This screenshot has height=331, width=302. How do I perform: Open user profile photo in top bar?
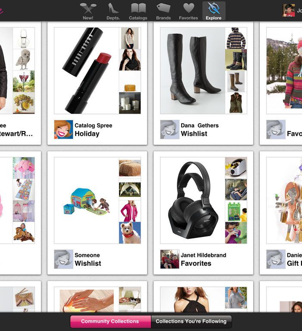(x=289, y=10)
